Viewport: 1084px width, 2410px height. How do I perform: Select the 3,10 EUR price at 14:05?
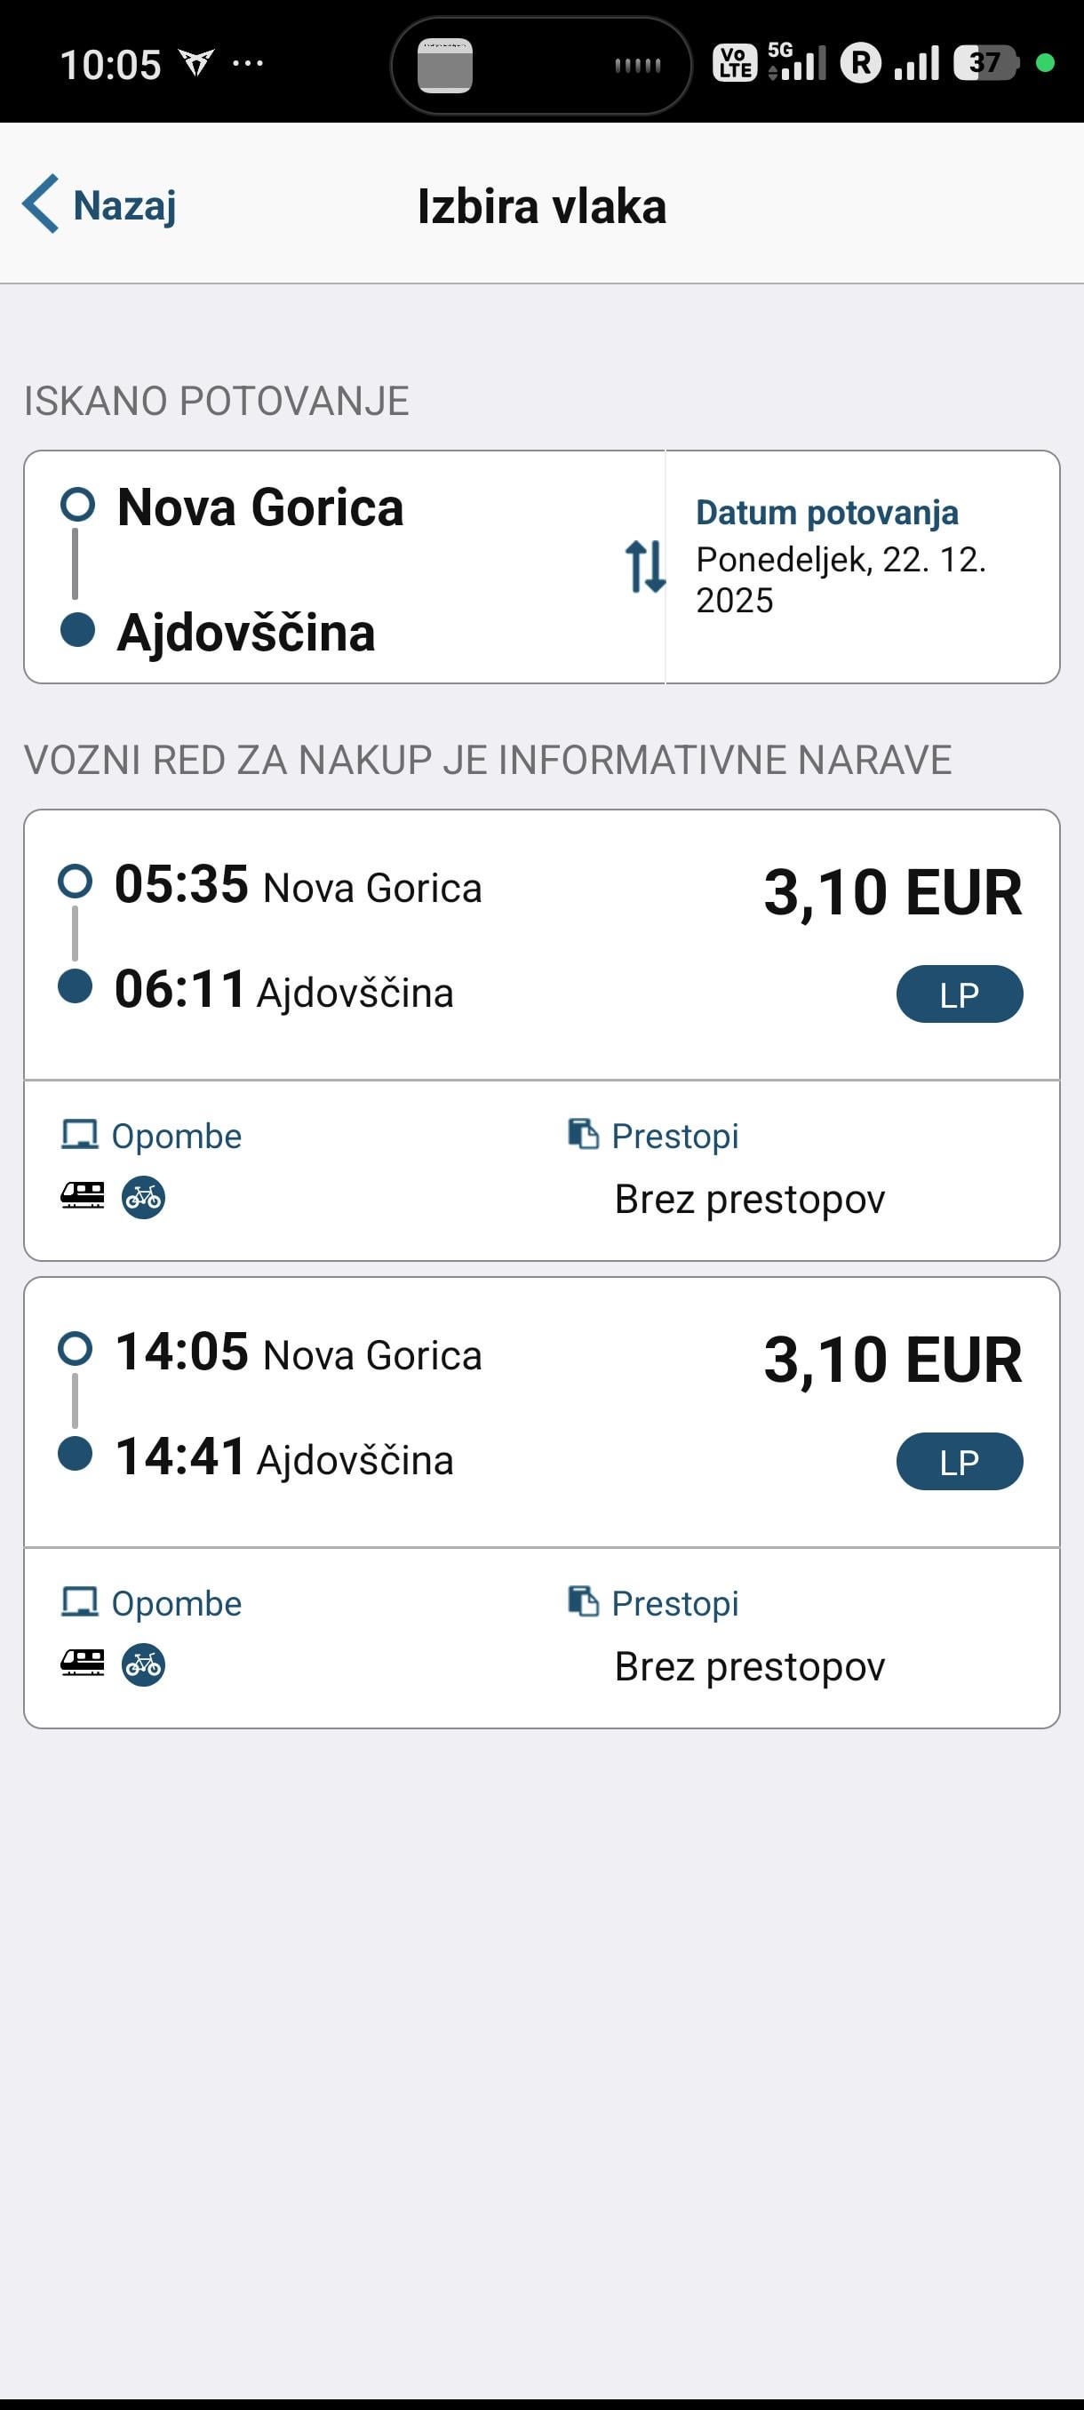pyautogui.click(x=893, y=1360)
